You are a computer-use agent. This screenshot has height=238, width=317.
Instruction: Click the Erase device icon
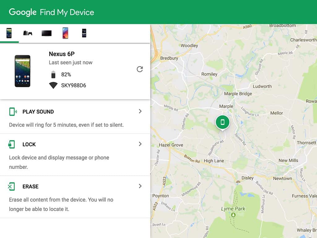pos(11,187)
